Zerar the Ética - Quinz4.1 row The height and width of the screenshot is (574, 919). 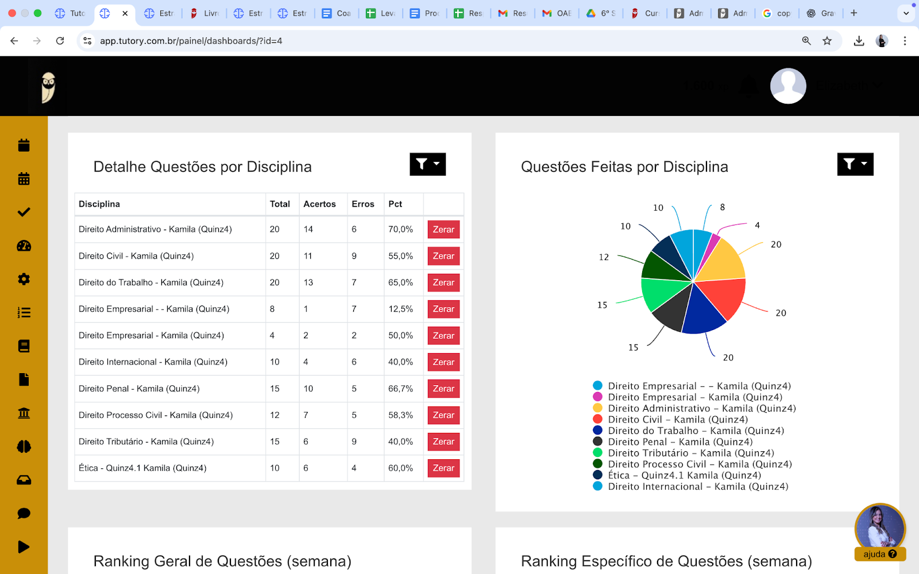443,468
